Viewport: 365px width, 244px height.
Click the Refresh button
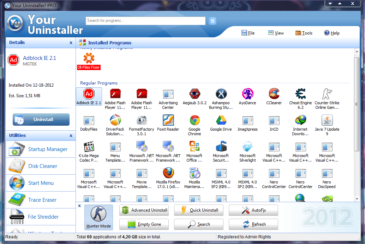253,224
